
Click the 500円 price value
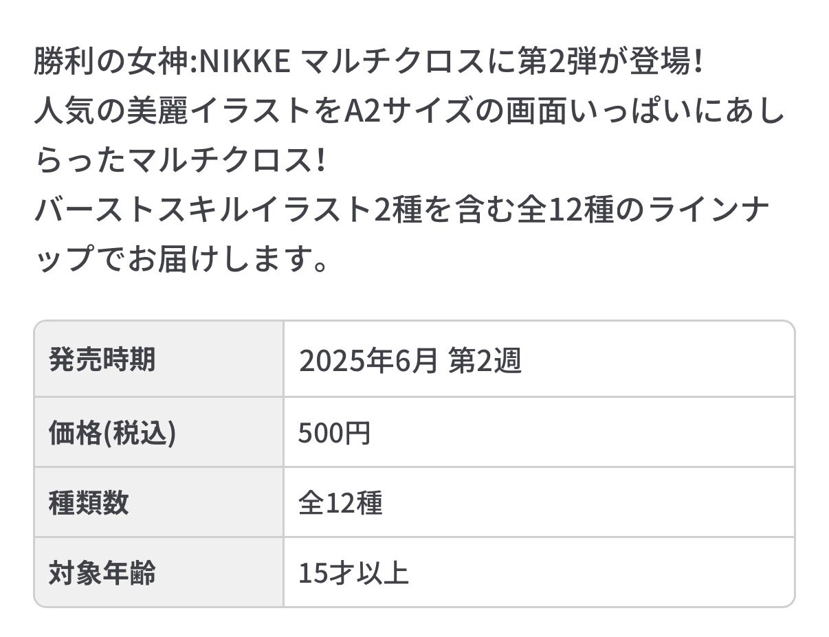coord(334,434)
